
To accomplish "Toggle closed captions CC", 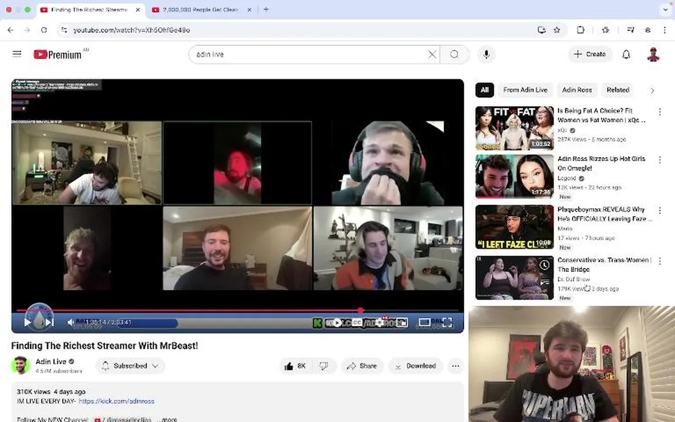I will coord(357,322).
